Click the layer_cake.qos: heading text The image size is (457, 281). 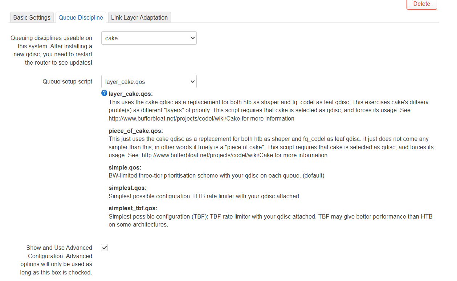tap(131, 94)
